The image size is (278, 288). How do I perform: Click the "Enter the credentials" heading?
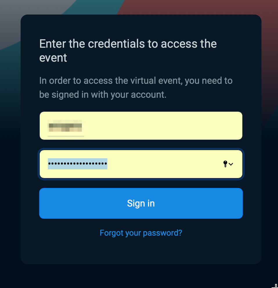pos(128,44)
